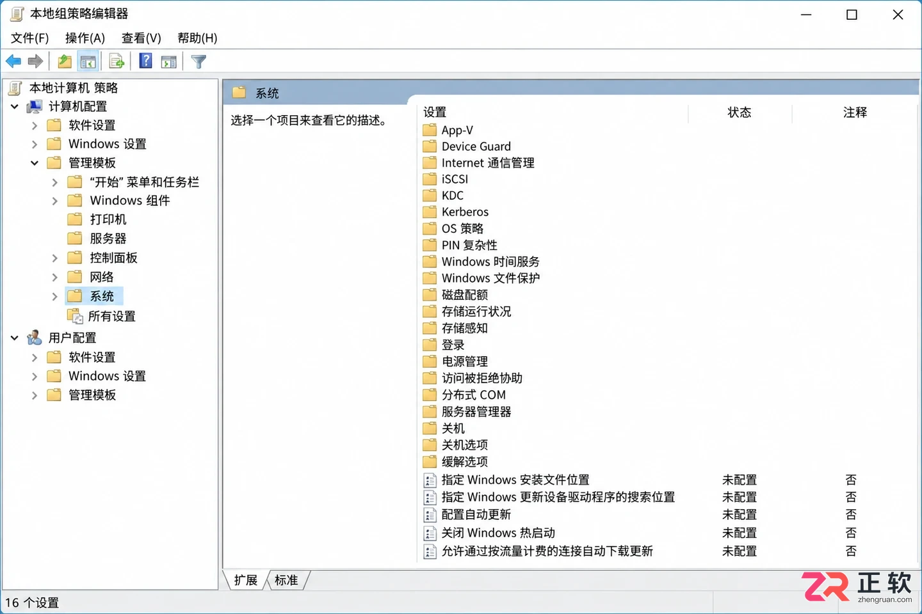
Task: Sort by the 状态 column header
Action: [x=740, y=113]
